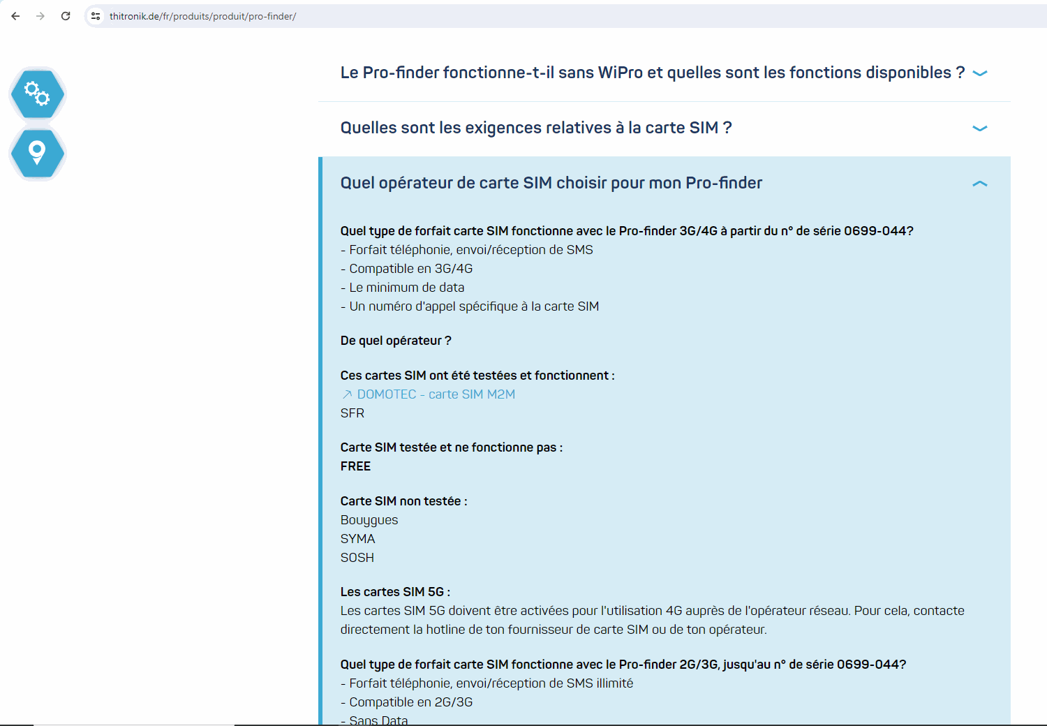Click heading 'Carte SIM non testée :'

(404, 501)
